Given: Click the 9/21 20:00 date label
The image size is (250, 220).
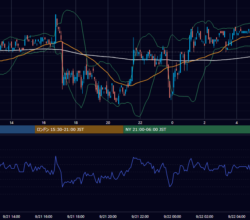Looking at the screenshot, I should [108, 216].
